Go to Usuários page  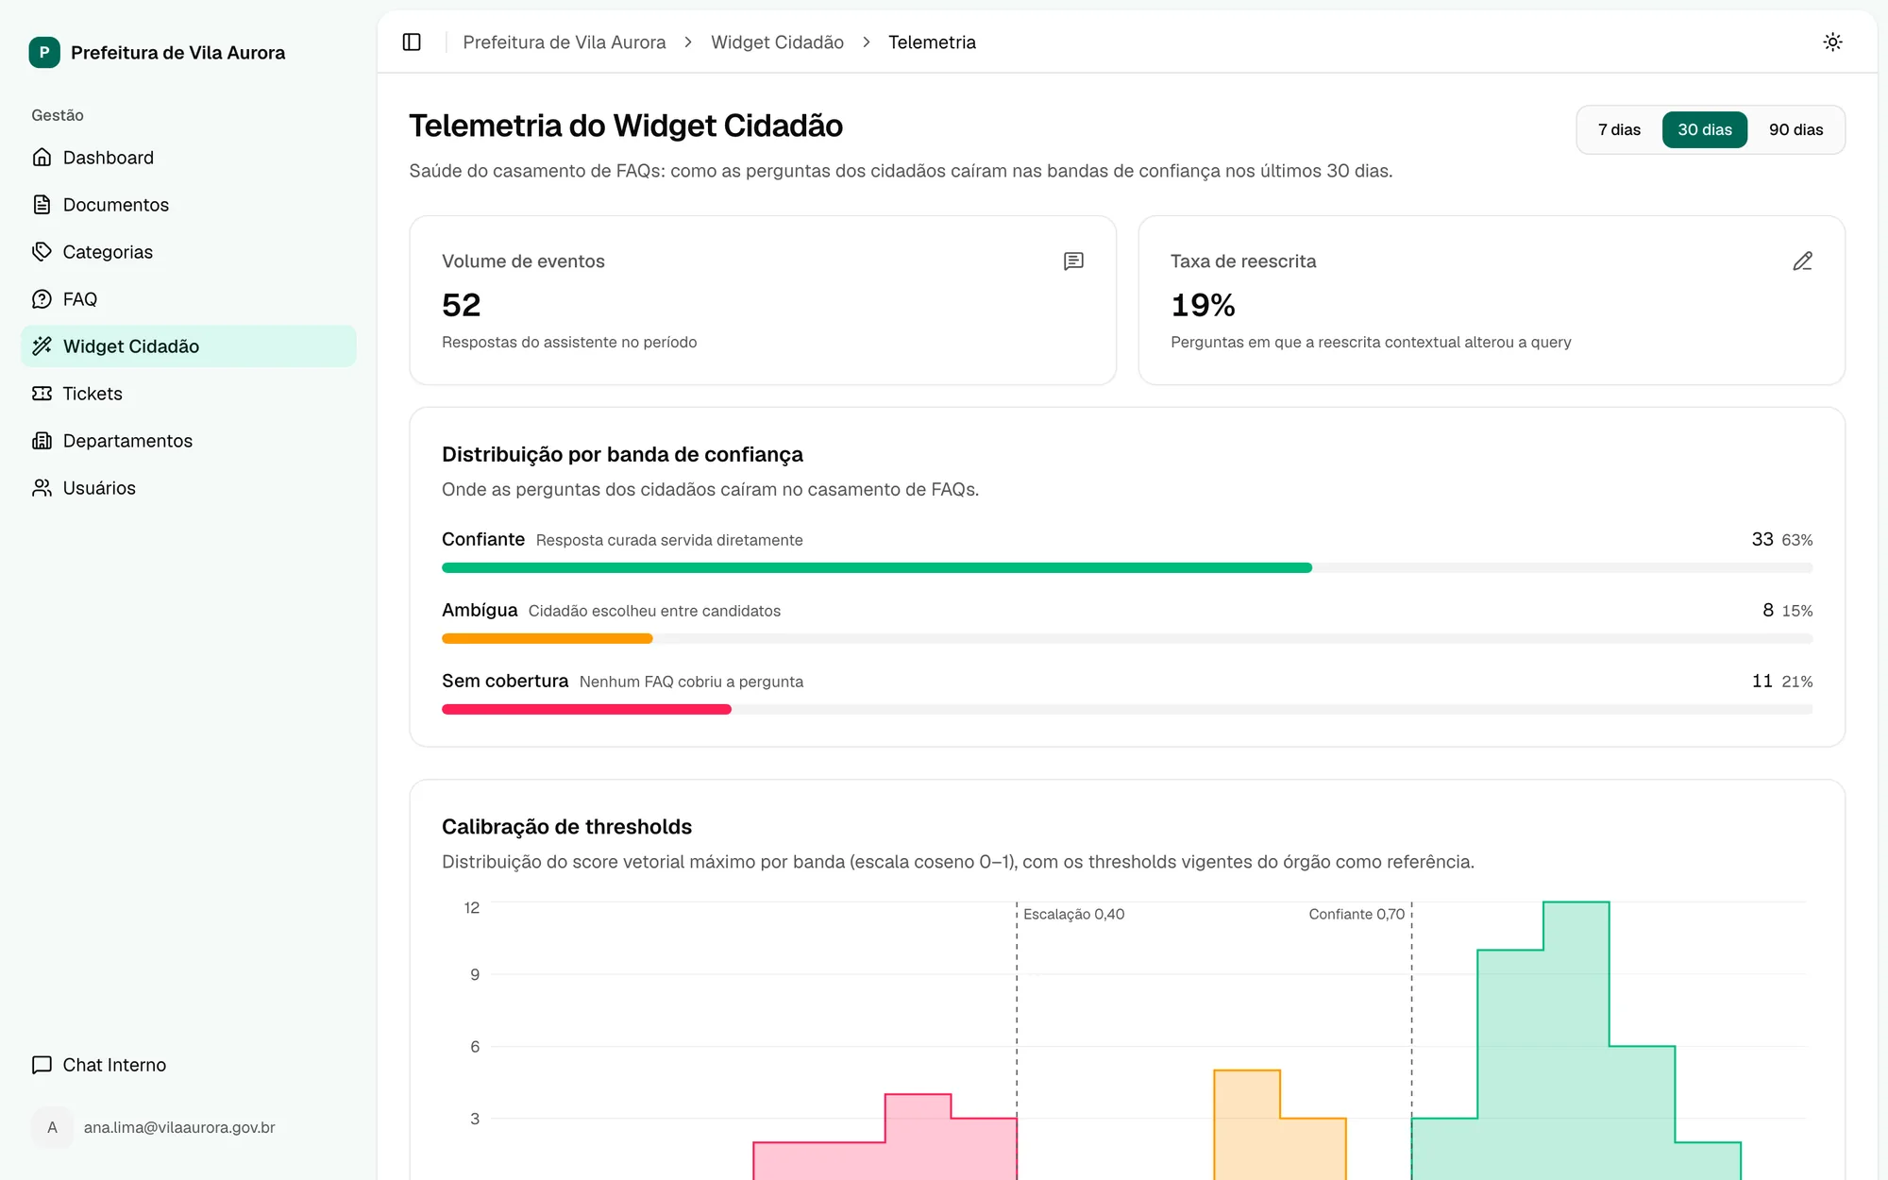(x=189, y=488)
